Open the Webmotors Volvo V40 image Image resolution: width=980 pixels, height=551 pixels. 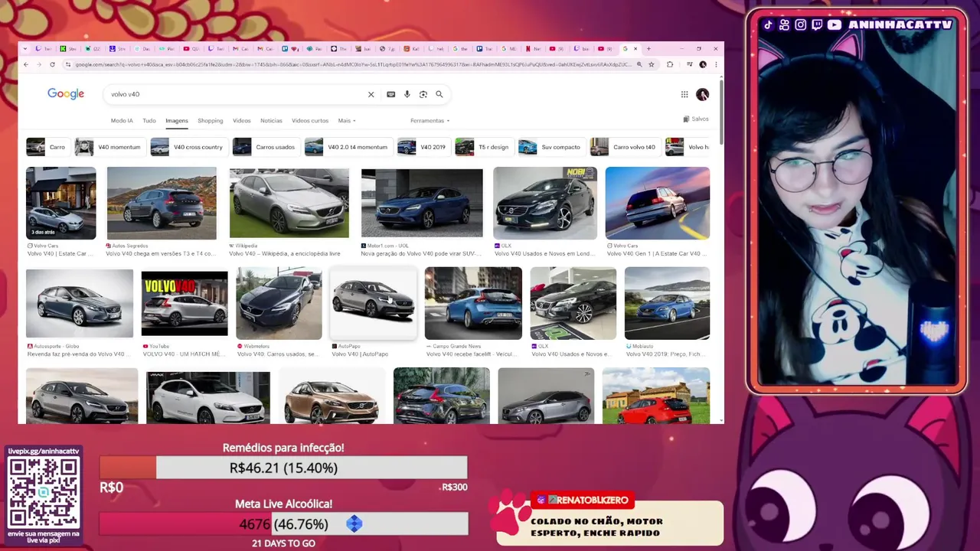279,303
